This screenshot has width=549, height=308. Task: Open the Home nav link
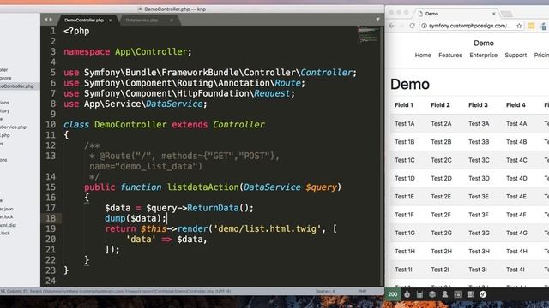pyautogui.click(x=423, y=55)
